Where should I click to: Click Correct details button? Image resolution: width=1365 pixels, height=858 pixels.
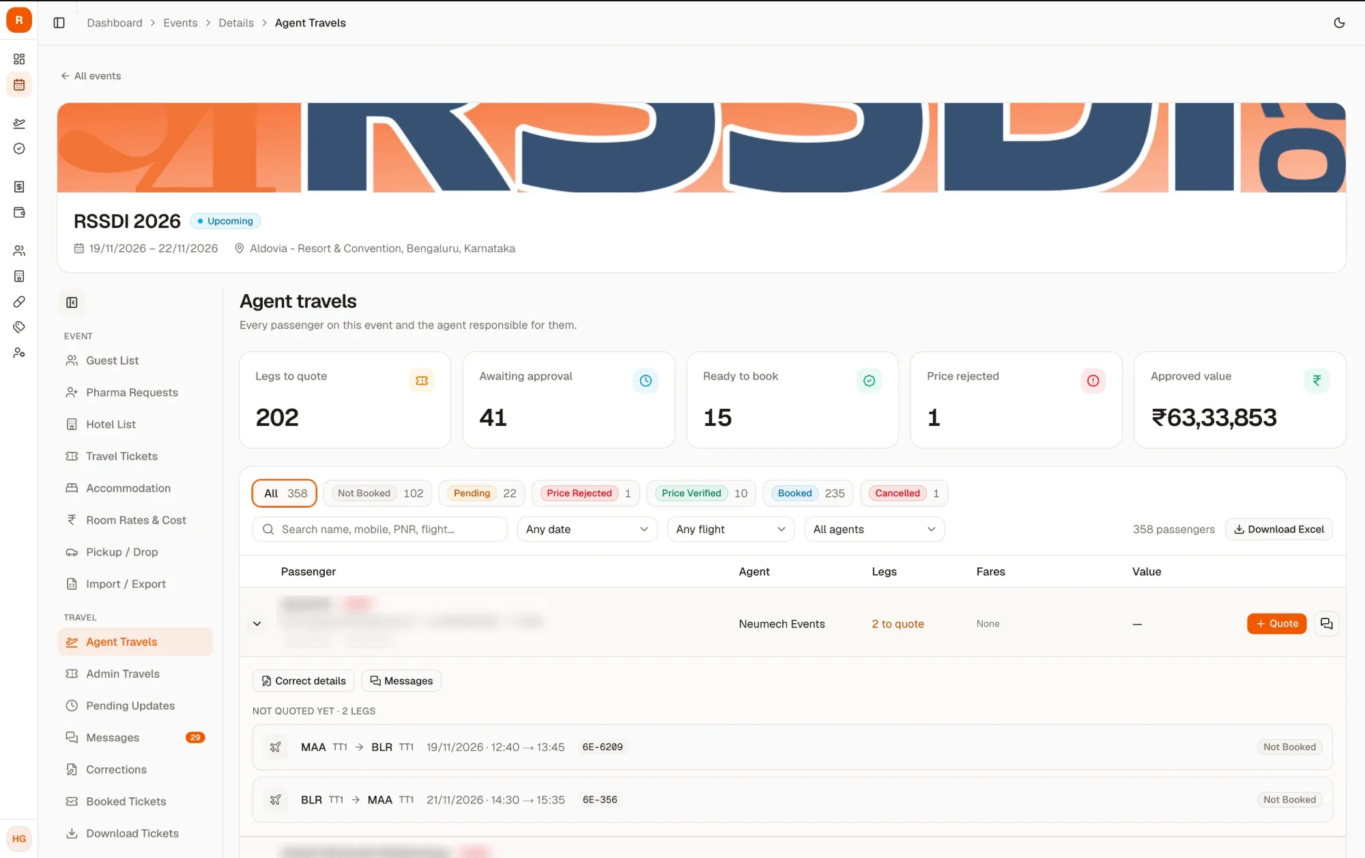pyautogui.click(x=303, y=681)
